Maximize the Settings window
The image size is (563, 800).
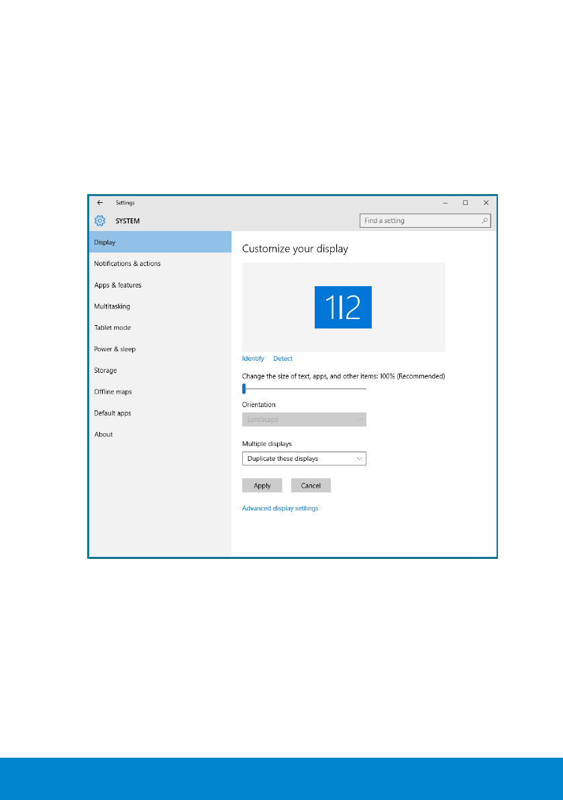465,202
